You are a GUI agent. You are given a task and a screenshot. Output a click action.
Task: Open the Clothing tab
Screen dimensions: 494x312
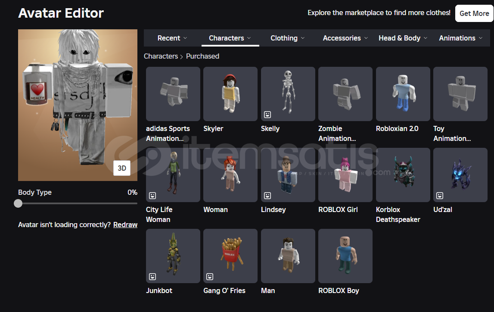pos(288,38)
